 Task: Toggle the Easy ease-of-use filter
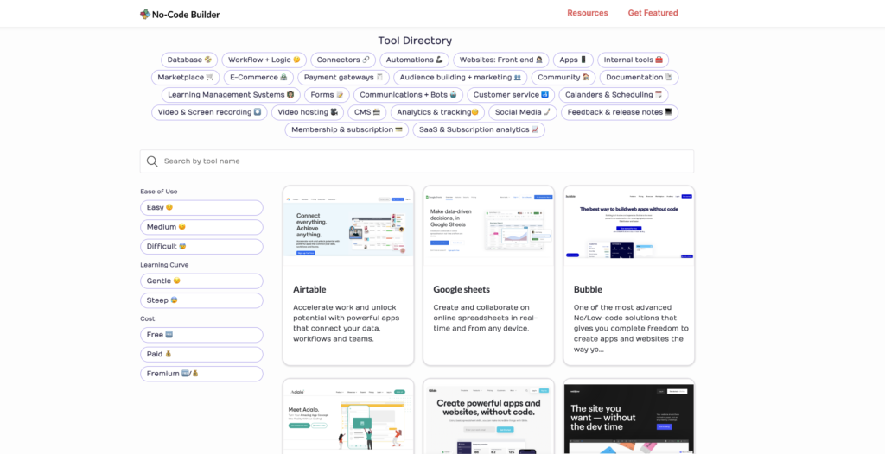point(201,208)
